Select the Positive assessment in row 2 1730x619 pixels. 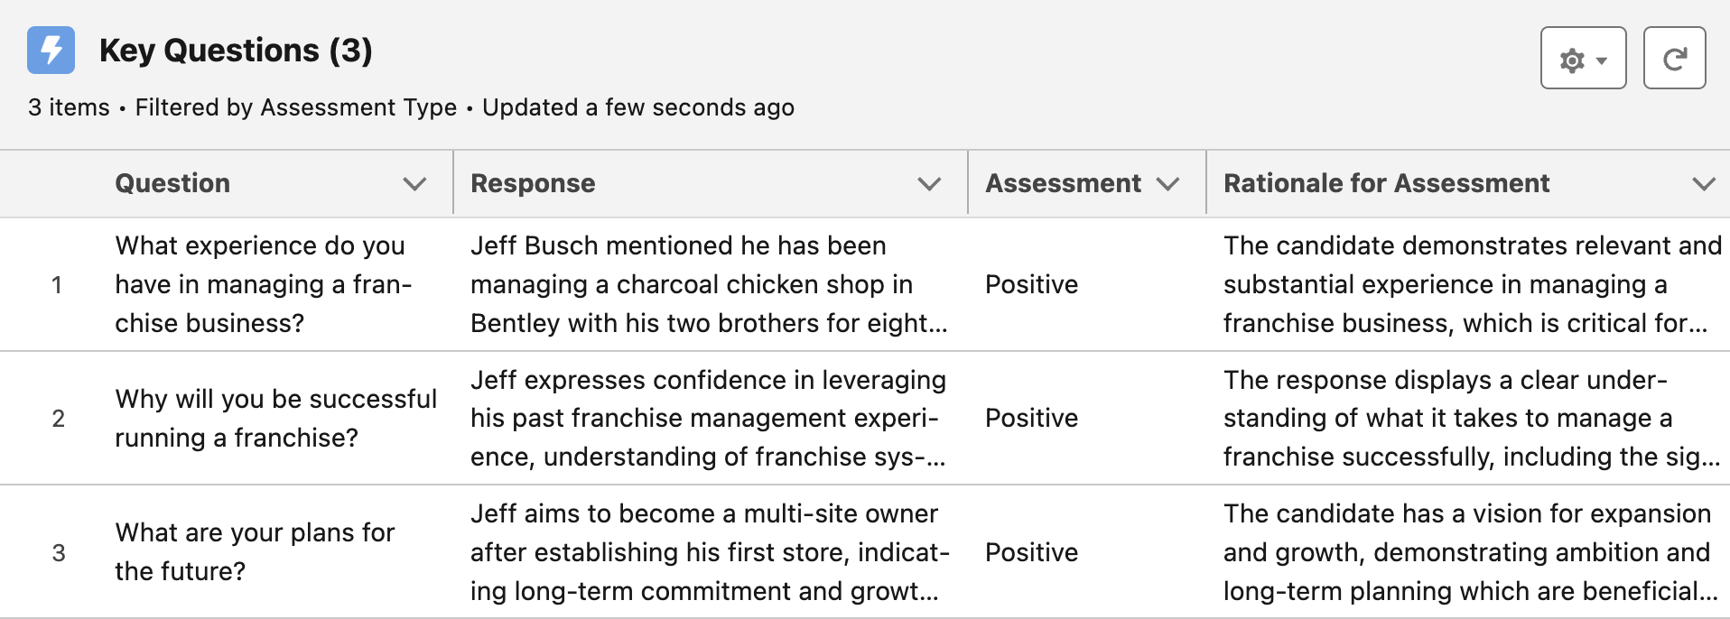[1031, 418]
